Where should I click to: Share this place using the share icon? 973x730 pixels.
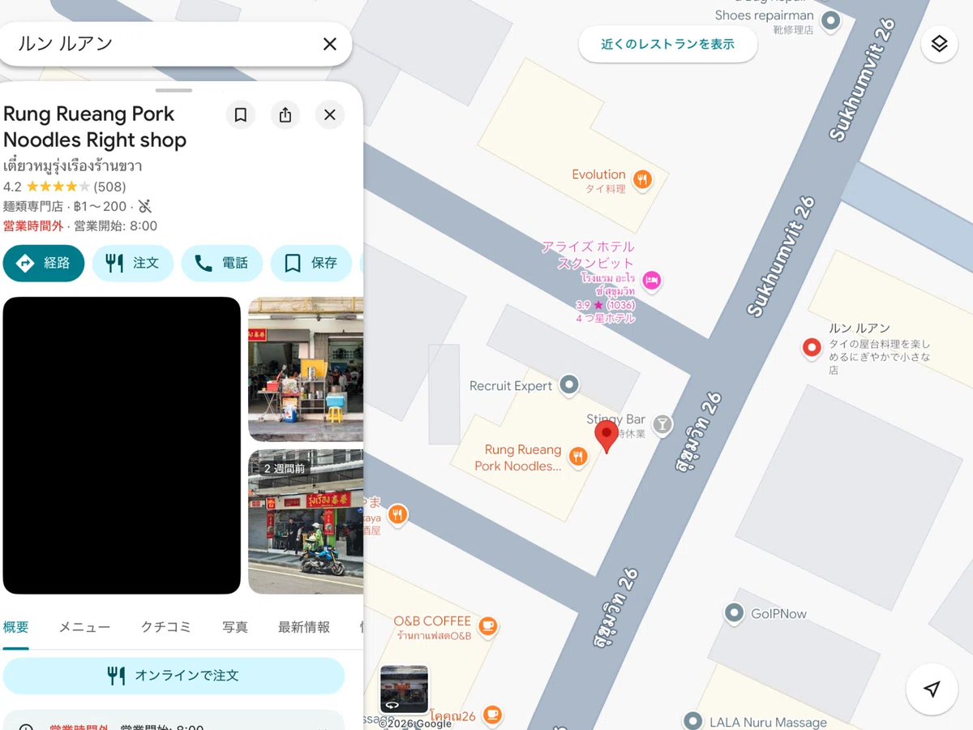coord(285,115)
